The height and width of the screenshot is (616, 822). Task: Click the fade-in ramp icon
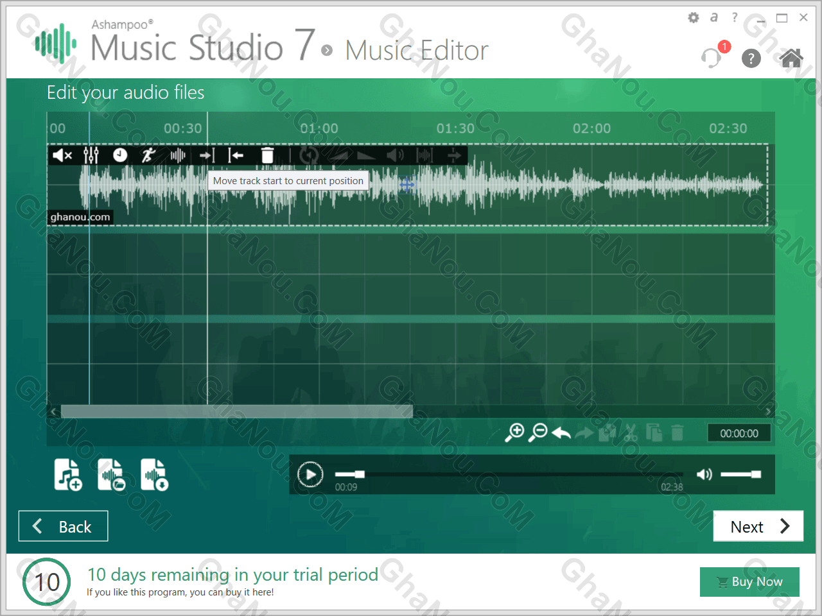(338, 156)
